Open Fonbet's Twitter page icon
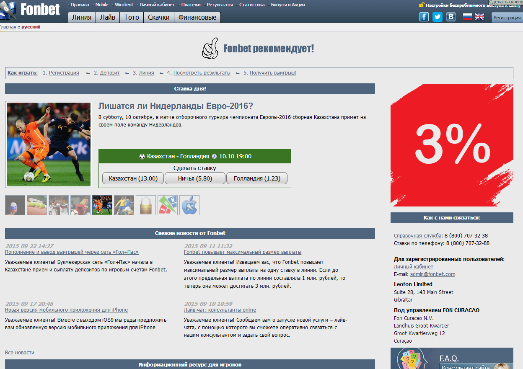Screen dimensions: 523x369 click(438, 17)
